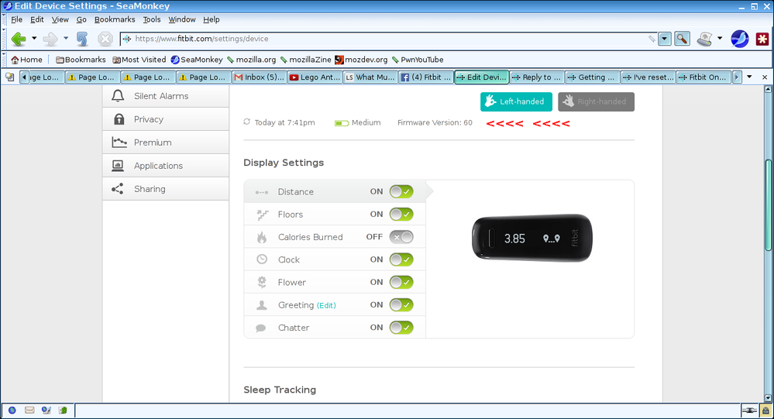Open the Most Visited bookmarks folder
The width and height of the screenshot is (774, 419).
point(139,59)
